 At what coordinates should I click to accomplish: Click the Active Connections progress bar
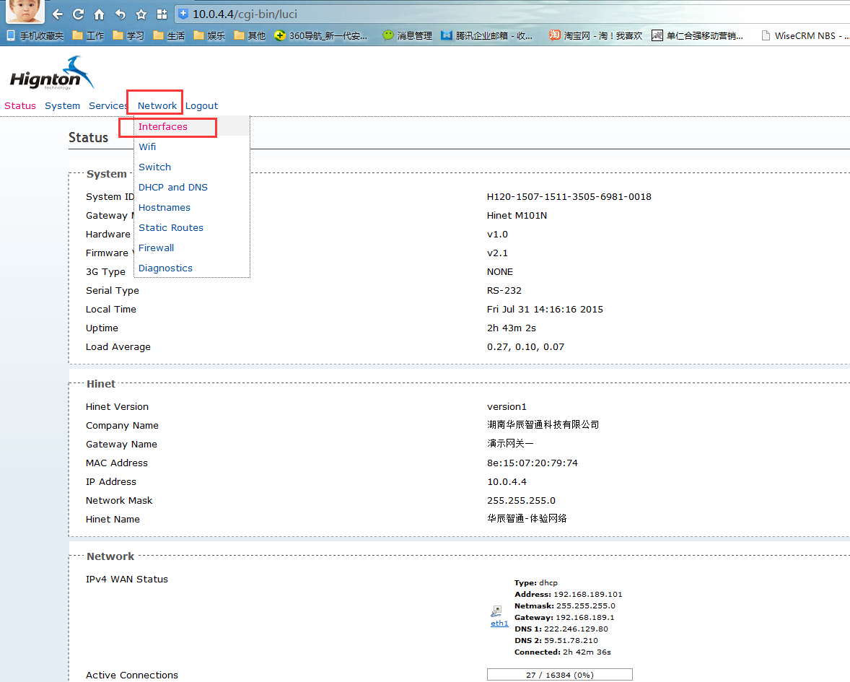point(559,675)
